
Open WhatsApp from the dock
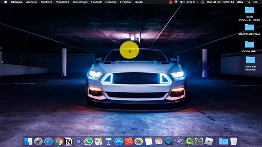(88, 142)
